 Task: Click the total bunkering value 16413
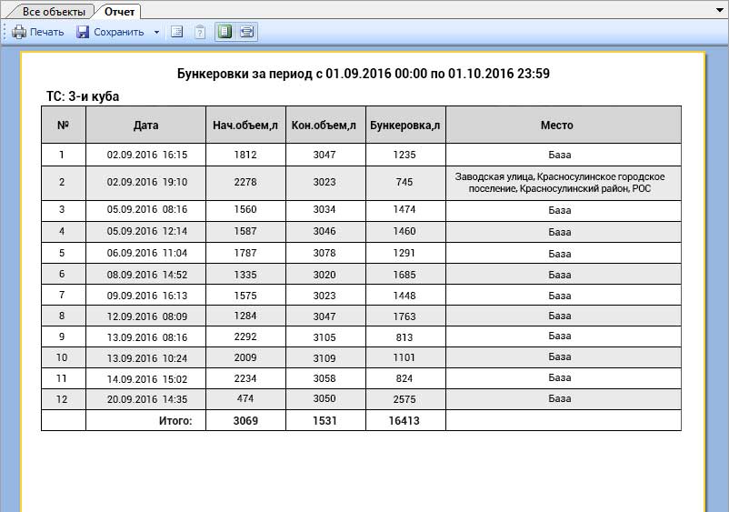pyautogui.click(x=404, y=421)
